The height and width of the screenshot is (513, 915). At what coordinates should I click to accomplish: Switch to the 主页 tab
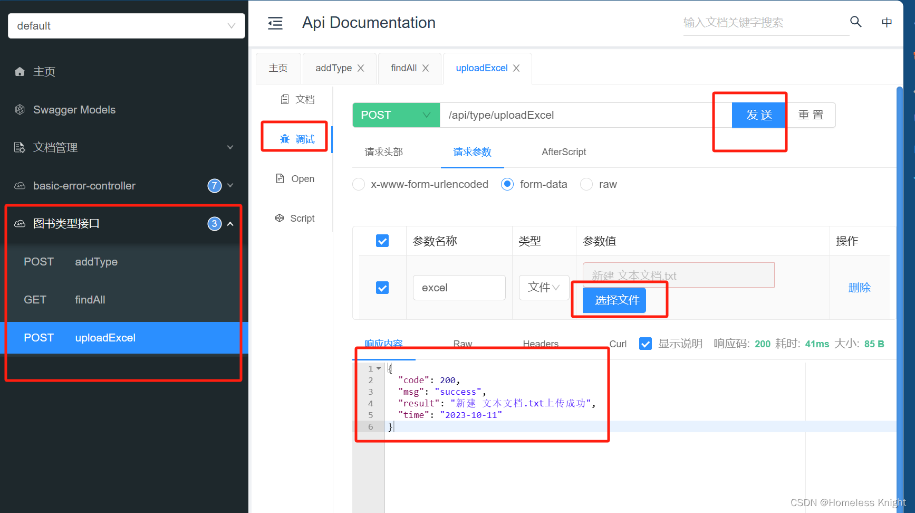pos(278,68)
